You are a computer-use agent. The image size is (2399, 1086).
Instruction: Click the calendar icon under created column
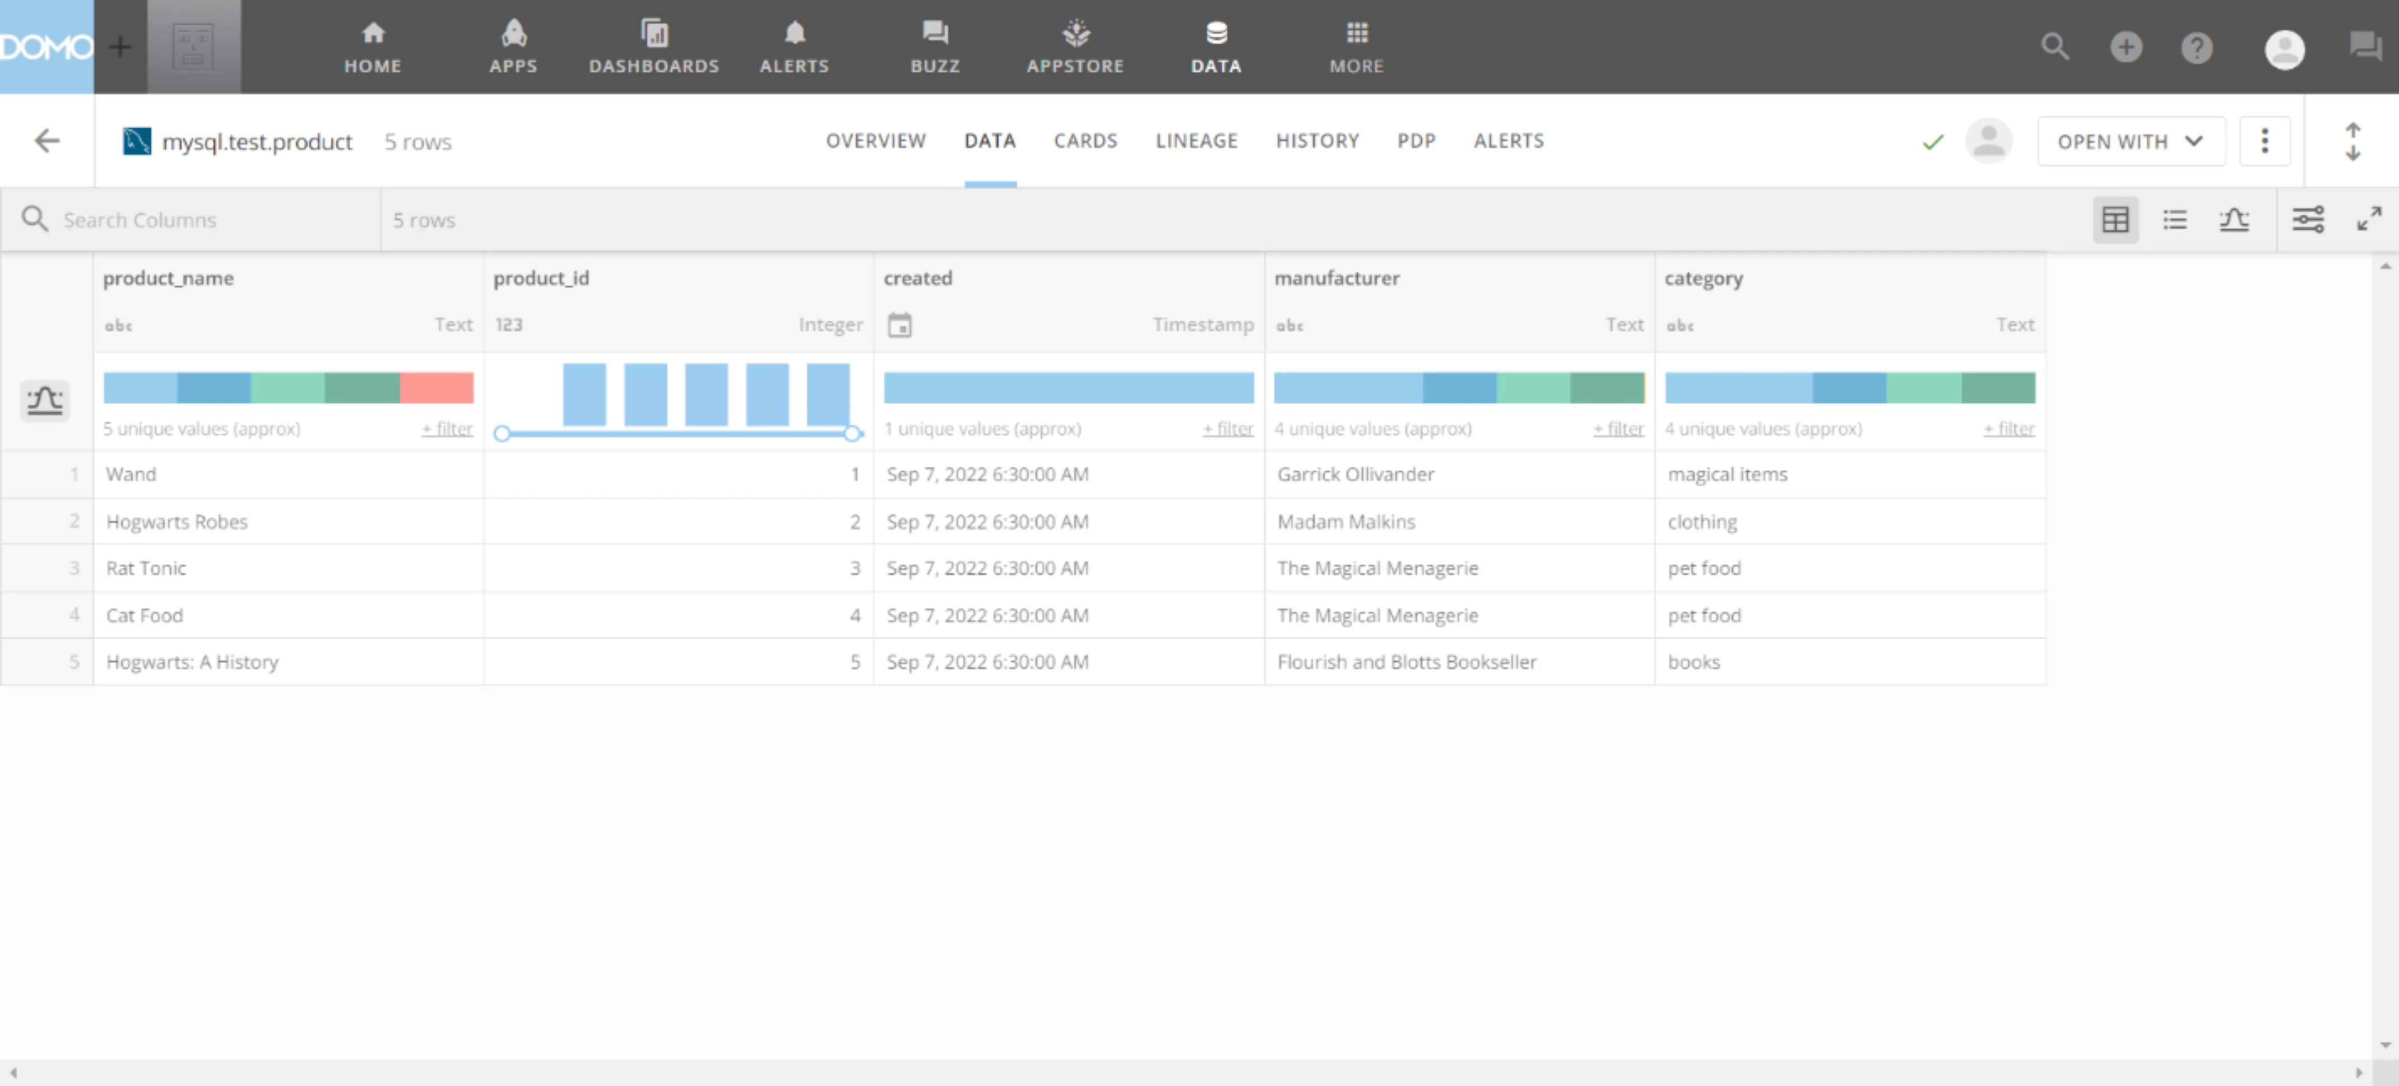(899, 325)
